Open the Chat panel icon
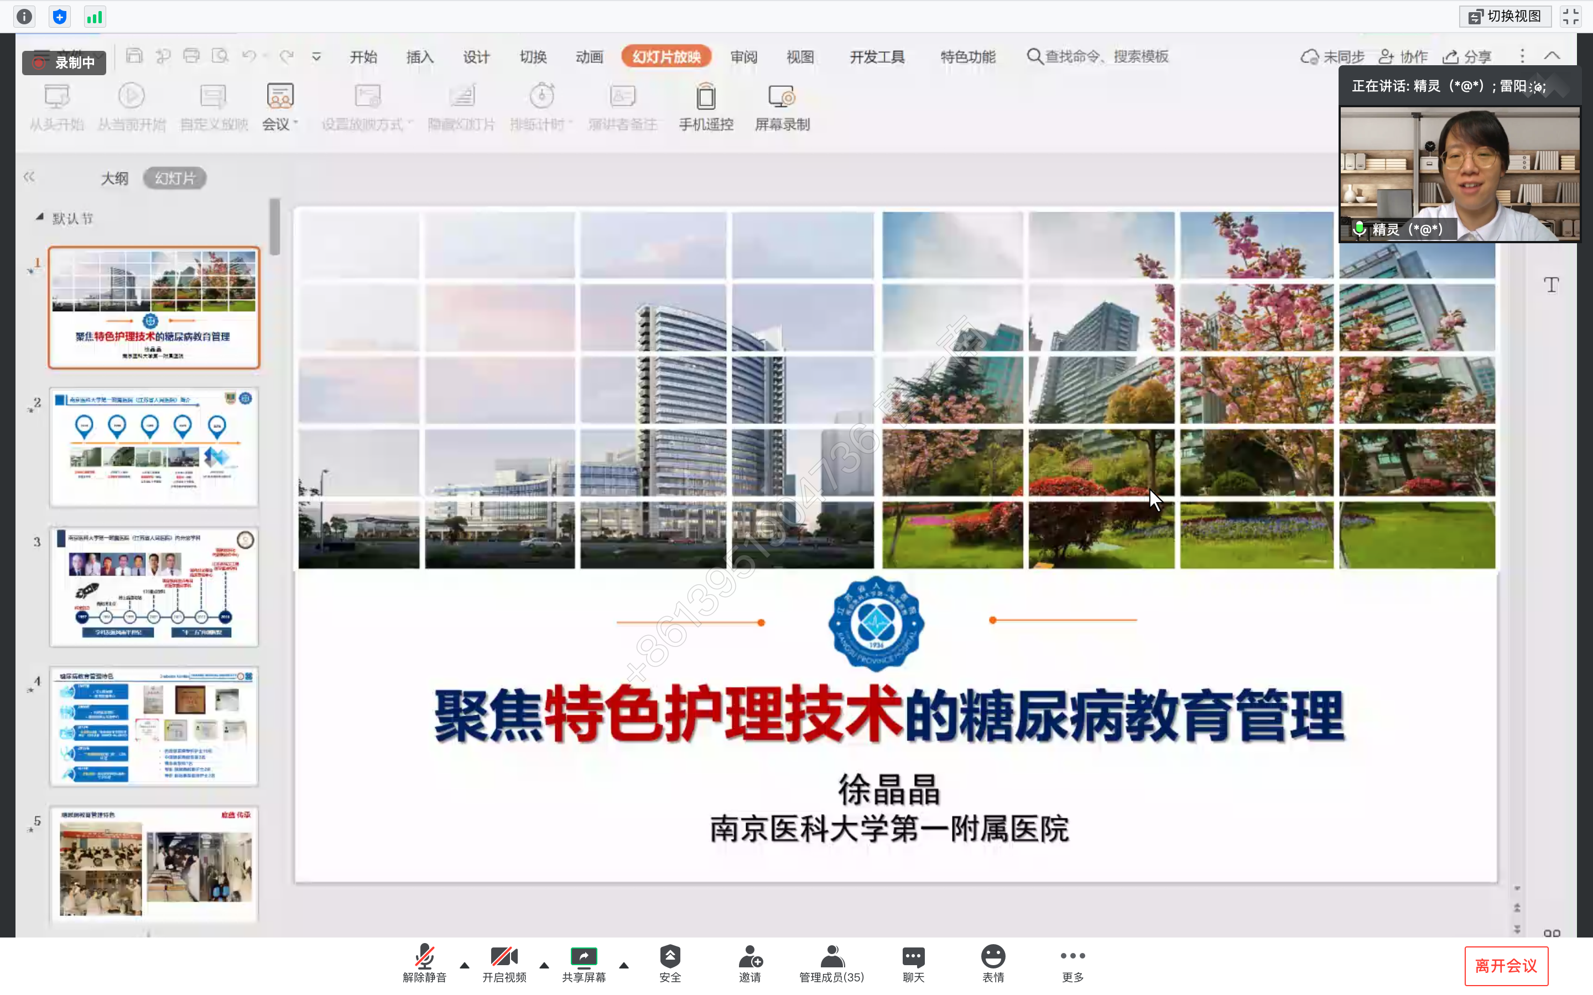1593x995 pixels. click(913, 957)
